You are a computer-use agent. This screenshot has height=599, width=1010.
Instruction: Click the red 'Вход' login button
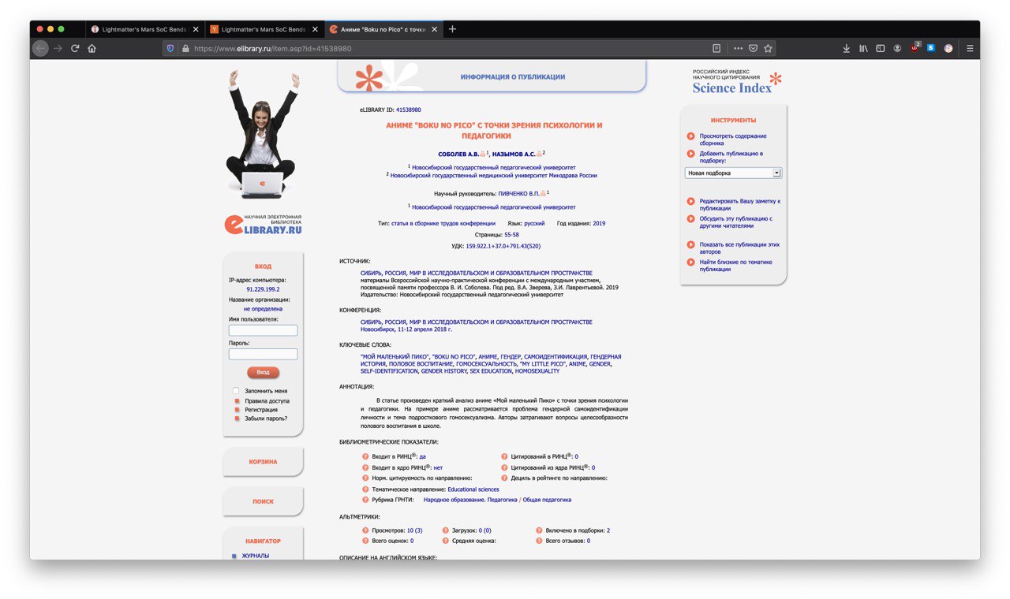[263, 372]
